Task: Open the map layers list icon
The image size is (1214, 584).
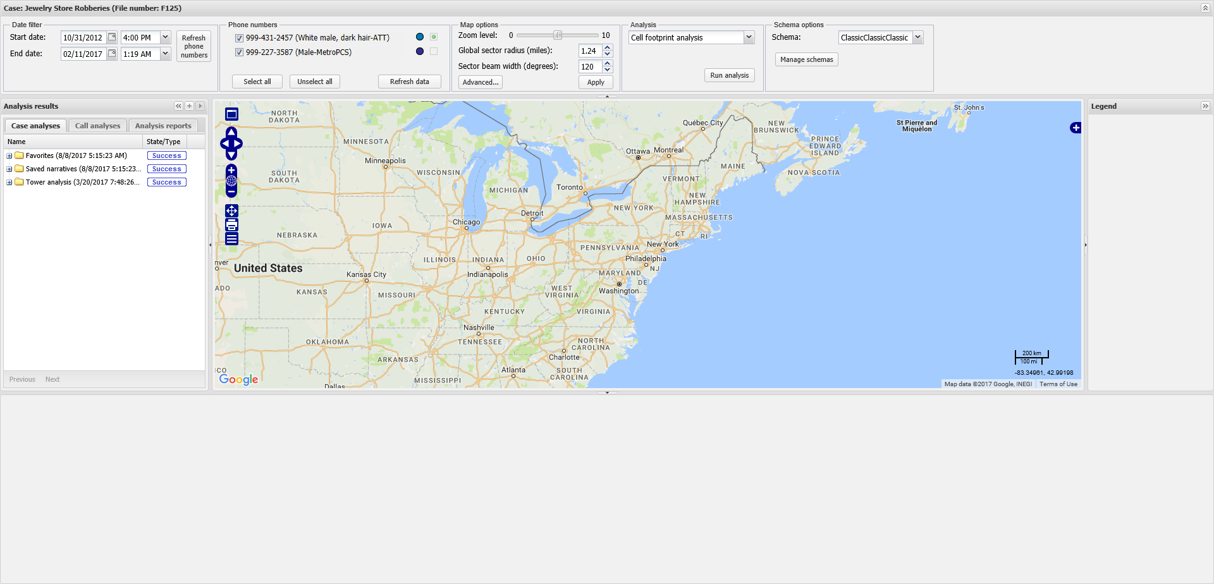Action: point(231,239)
